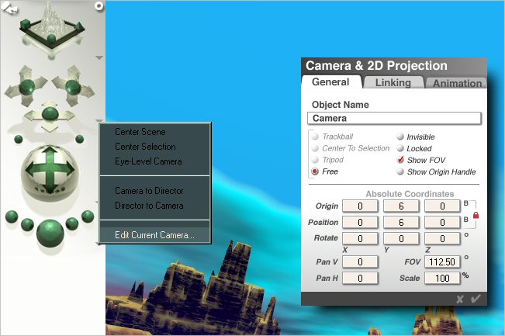Image resolution: width=505 pixels, height=336 pixels.
Task: Toggle the red Origin-Position lock icon
Action: (476, 215)
